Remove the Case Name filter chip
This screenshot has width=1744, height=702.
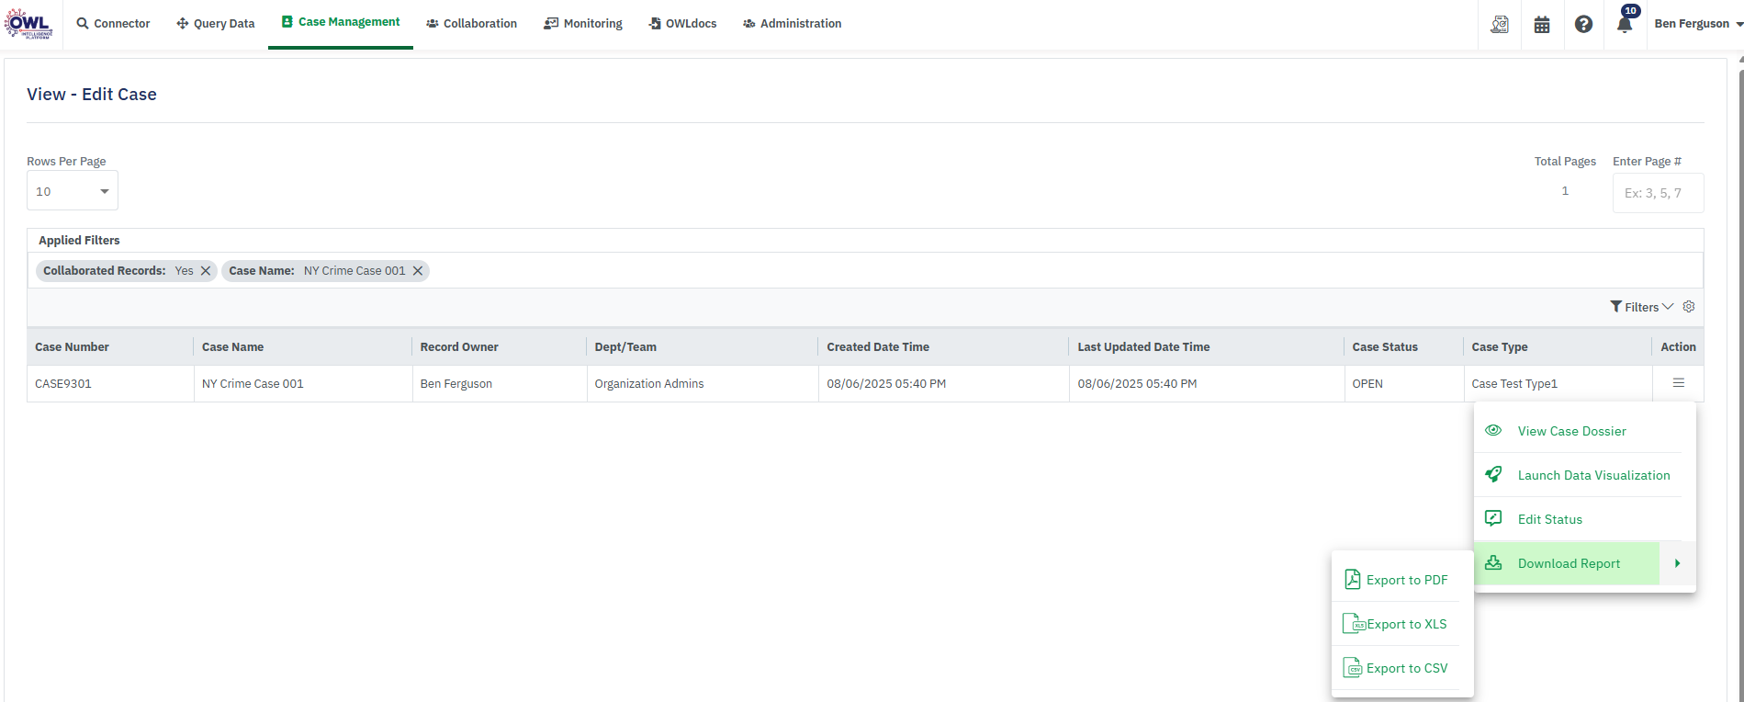[418, 271]
